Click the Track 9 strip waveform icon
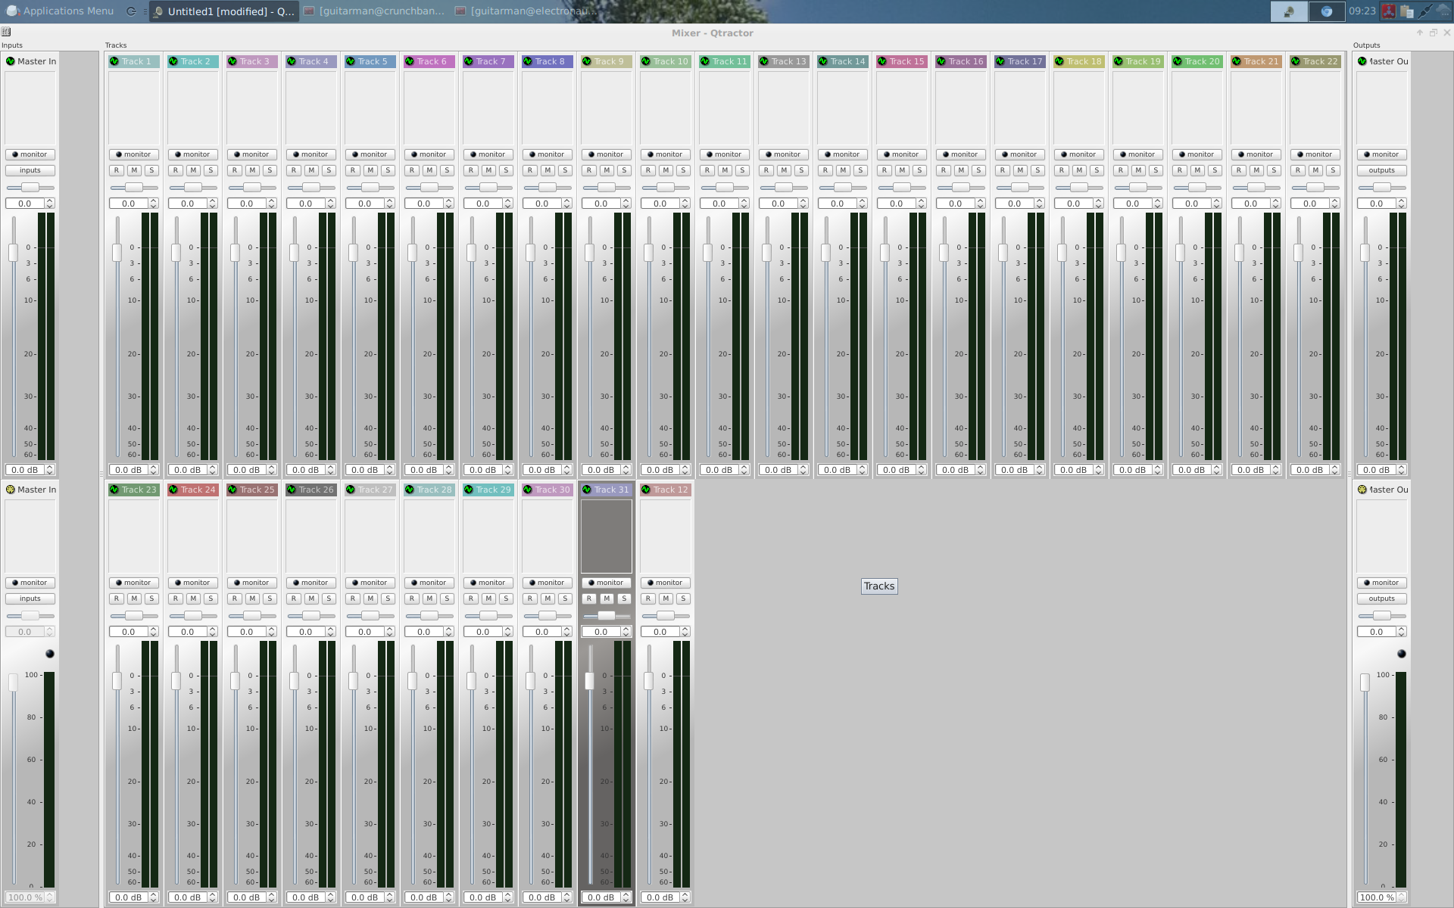 pyautogui.click(x=587, y=61)
